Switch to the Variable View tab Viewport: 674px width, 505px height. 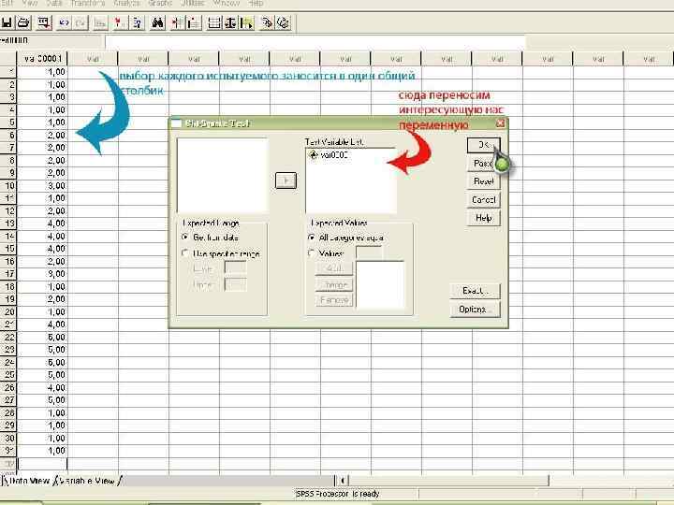click(87, 481)
